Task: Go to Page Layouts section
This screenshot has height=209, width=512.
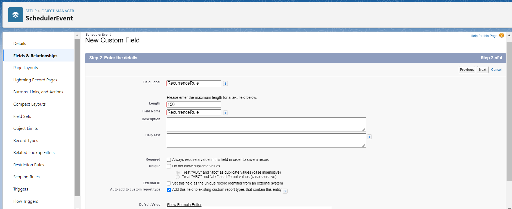Action: pos(26,68)
